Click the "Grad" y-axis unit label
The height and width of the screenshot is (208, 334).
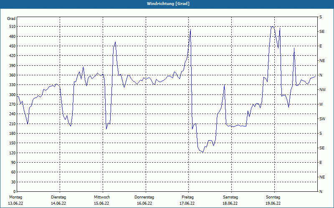11,19
